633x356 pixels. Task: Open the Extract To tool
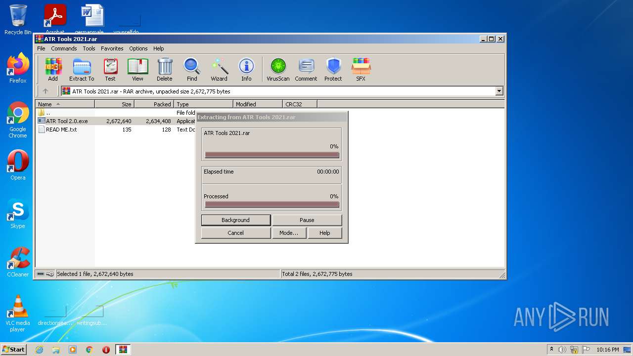82,69
